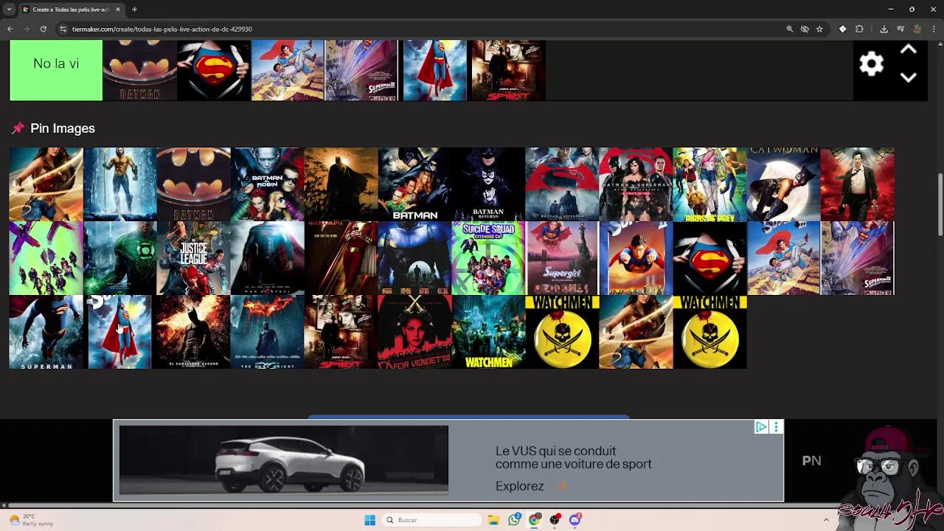Screen dimensions: 944x531
Task: Open the Windows Start menu
Action: 369,520
